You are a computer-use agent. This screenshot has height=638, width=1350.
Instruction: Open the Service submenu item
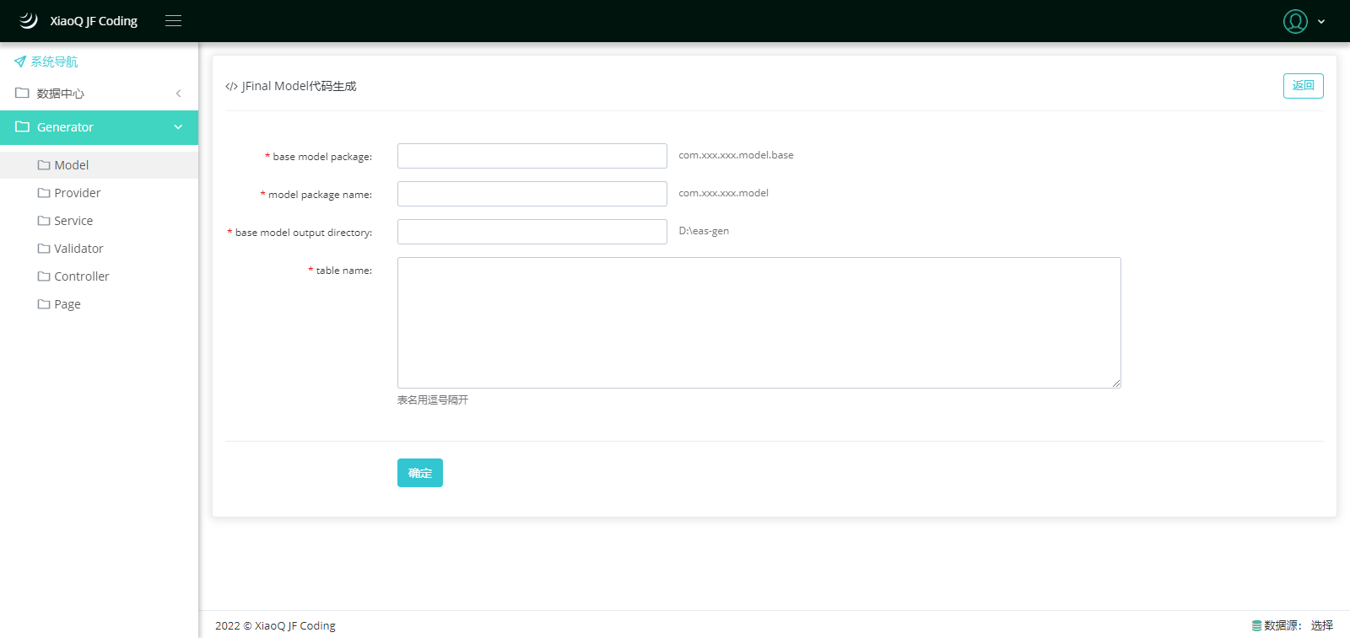pyautogui.click(x=99, y=221)
